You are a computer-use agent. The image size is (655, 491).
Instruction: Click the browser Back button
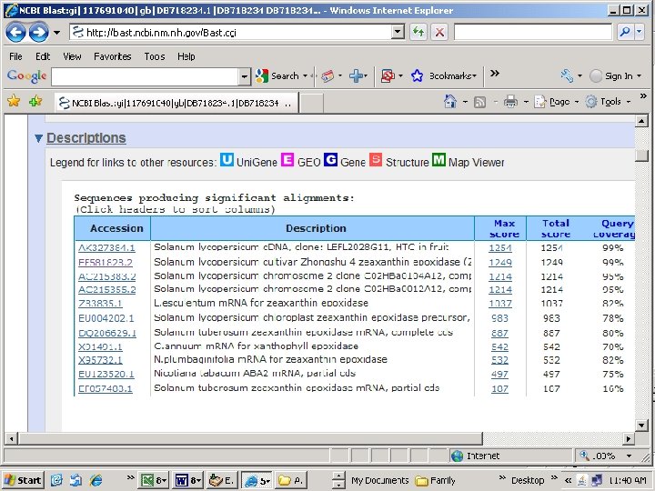(15, 32)
